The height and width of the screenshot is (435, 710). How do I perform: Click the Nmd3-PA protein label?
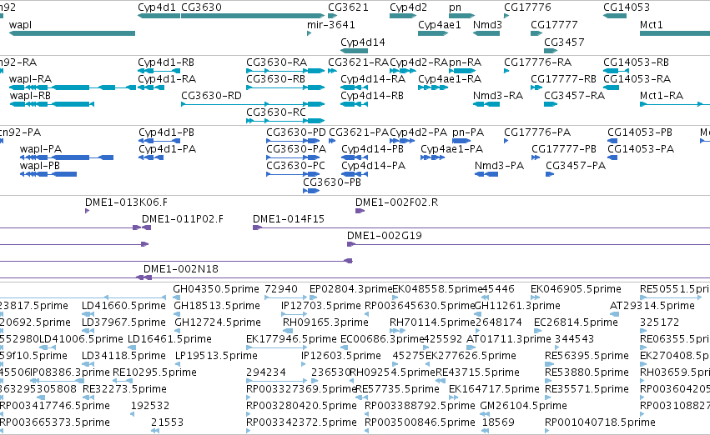coord(500,166)
